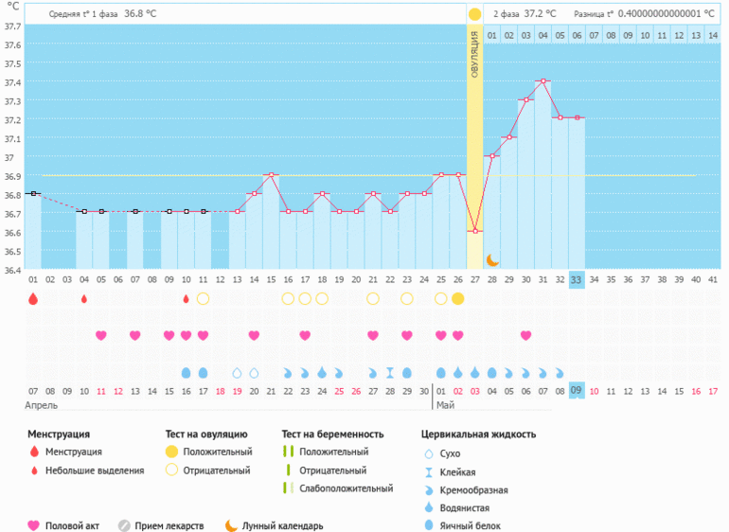Click the sticky cervical fluid icon on day 22
This screenshot has height=532, width=729.
pyautogui.click(x=390, y=372)
